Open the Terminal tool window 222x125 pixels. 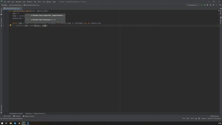pyautogui.click(x=17, y=116)
